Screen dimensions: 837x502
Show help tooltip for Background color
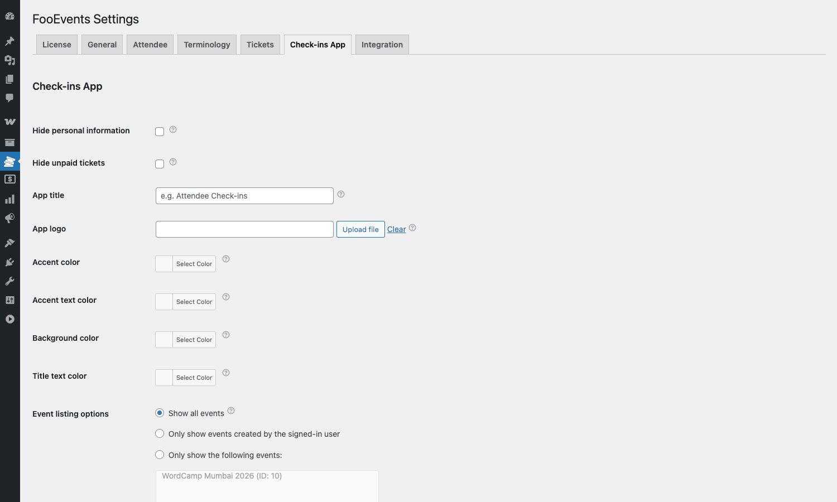pos(226,335)
